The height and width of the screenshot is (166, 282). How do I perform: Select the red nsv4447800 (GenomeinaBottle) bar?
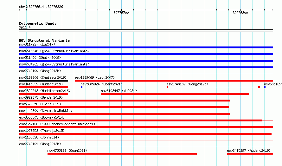pyautogui.click(x=124, y=114)
